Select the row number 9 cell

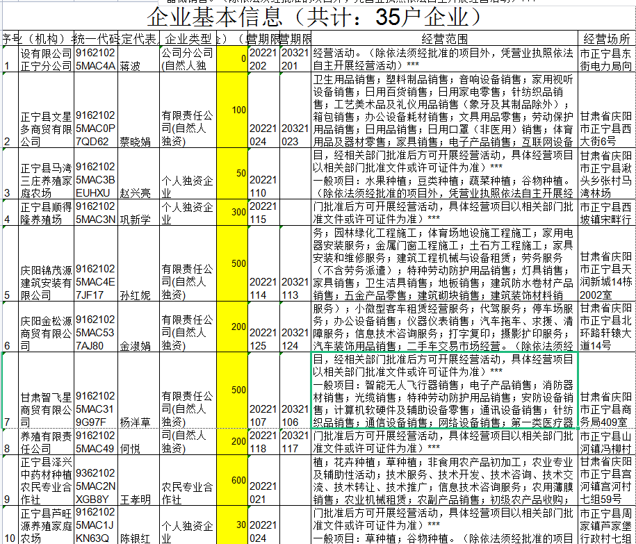[x=9, y=498]
